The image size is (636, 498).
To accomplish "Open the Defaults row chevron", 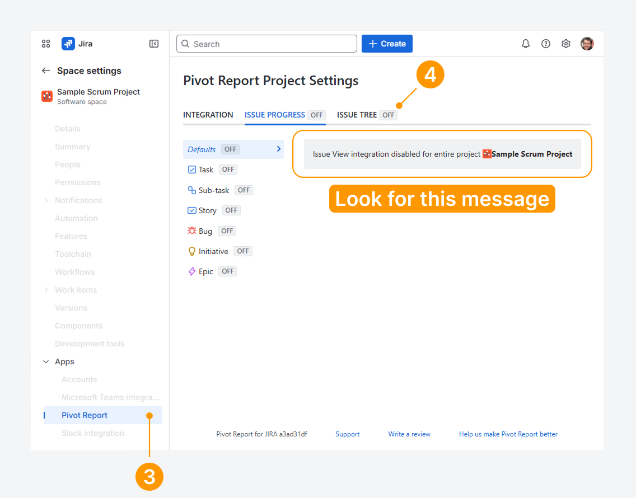I will [279, 149].
